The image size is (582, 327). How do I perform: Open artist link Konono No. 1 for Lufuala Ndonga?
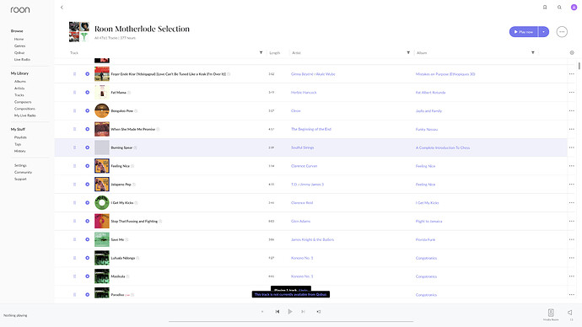coord(302,258)
